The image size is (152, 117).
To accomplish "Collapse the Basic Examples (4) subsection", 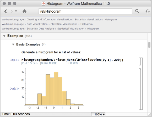I will coord(13,44).
